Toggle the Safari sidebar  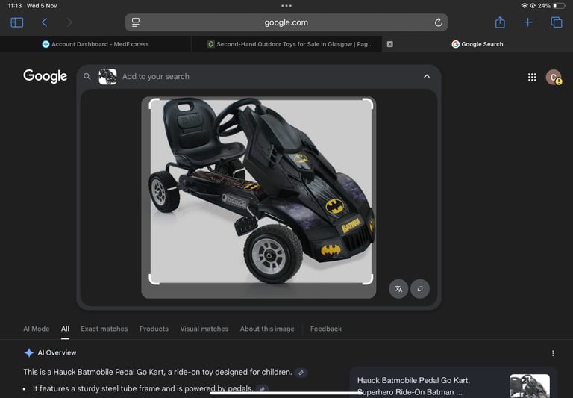pos(17,22)
